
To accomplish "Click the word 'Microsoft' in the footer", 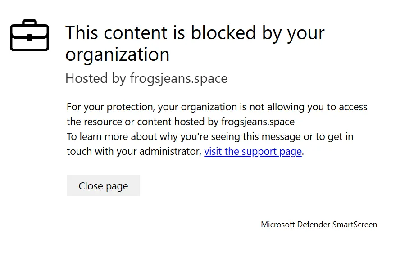I will point(278,225).
